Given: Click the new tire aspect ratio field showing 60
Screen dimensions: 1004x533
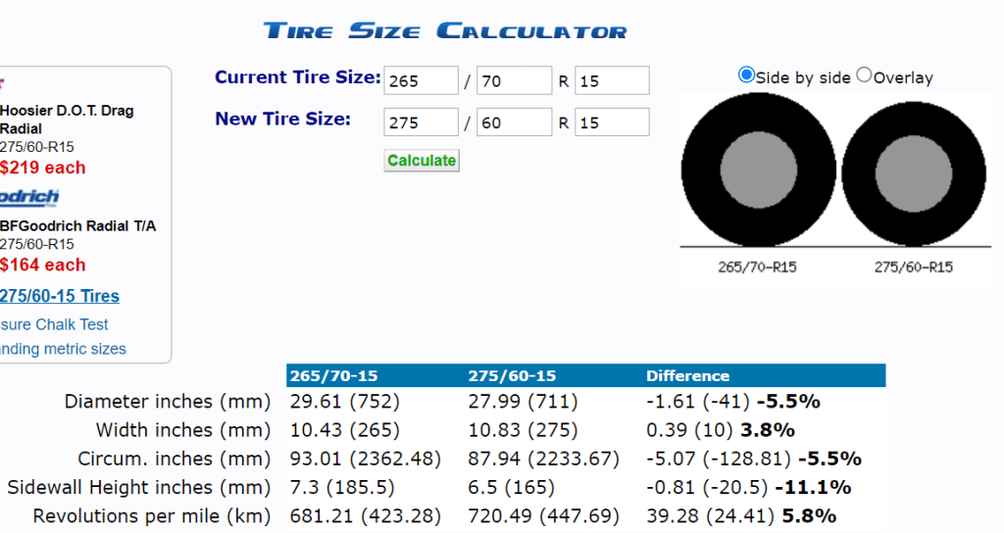Looking at the screenshot, I should [x=515, y=122].
